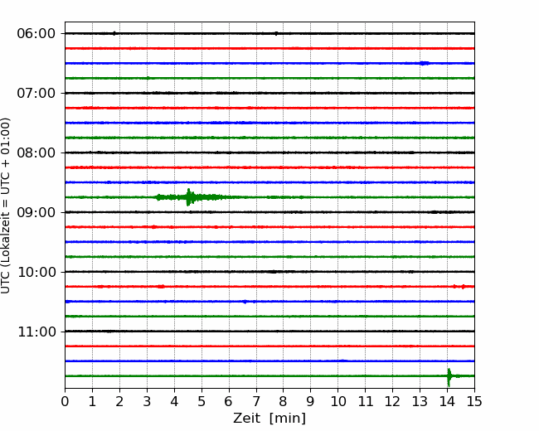Click x-axis tick label 12
The width and height of the screenshot is (539, 431).
click(x=392, y=401)
